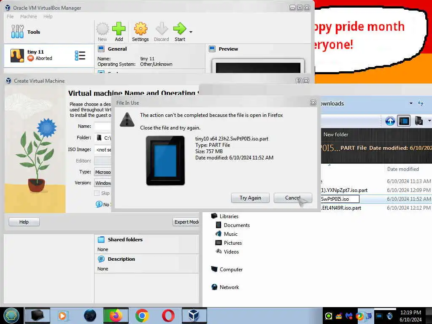432x324 pixels.
Task: Click the Date modified column header
Action: tap(403, 169)
